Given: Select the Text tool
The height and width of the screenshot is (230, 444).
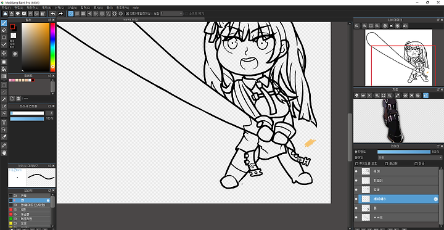Looking at the screenshot, I should click(4, 122).
